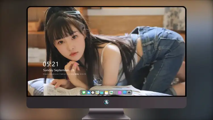
Task: Click the 05:21 clock widget
Action: (51, 64)
